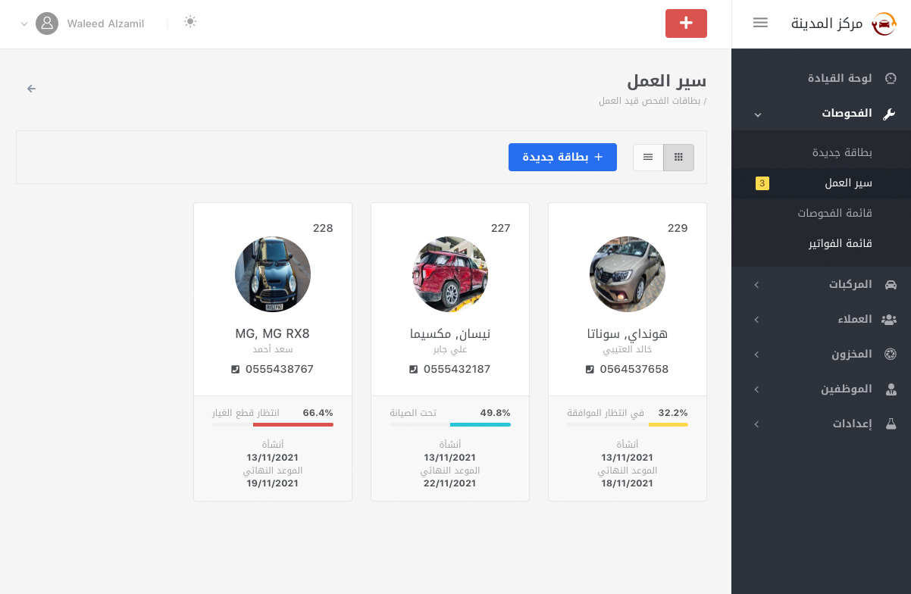The width and height of the screenshot is (911, 594).
Task: Click deadline date 19/11/2021
Action: pos(273,483)
